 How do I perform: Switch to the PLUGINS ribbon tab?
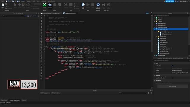coord(44,1)
